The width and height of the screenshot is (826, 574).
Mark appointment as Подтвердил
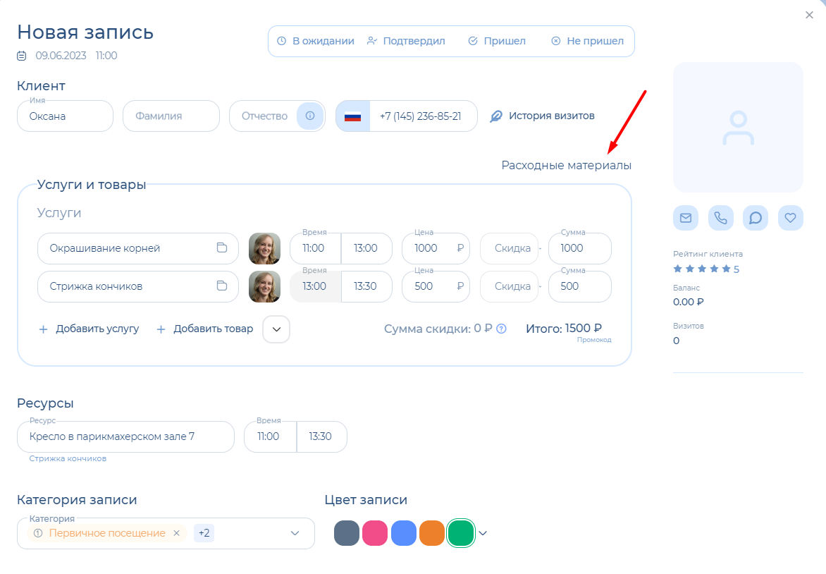coord(406,41)
